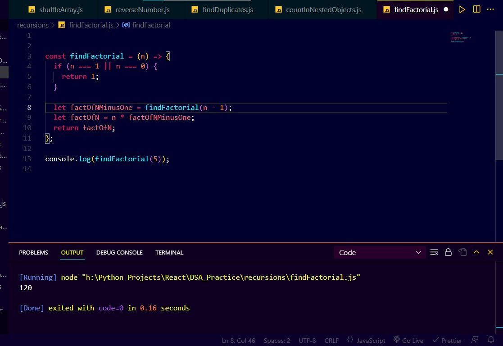Open the Code output channel dropdown

click(380, 253)
